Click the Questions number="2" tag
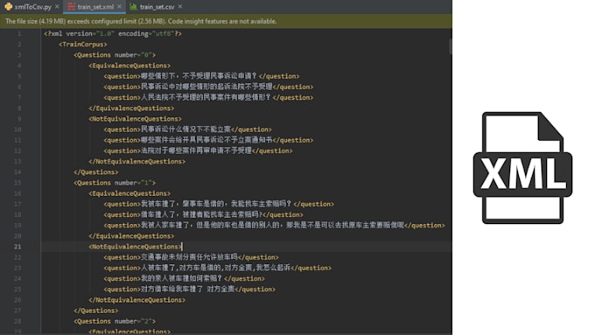The height and width of the screenshot is (335, 595). [x=115, y=321]
